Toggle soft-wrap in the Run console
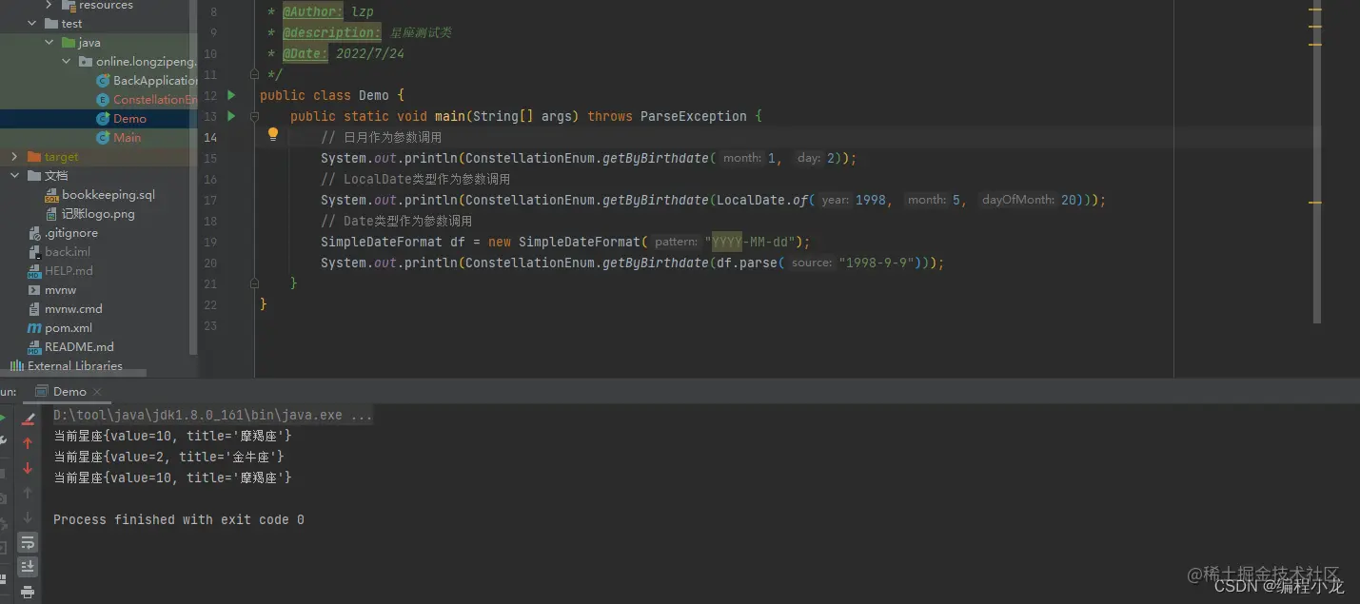Viewport: 1360px width, 604px height. (x=28, y=542)
